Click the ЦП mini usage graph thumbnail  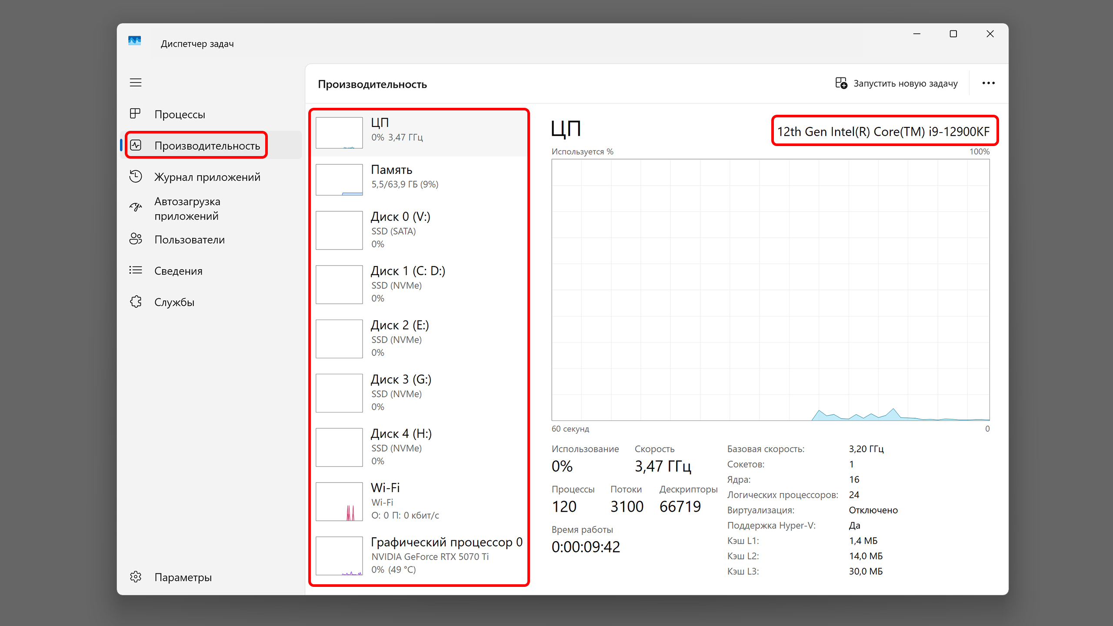coord(339,133)
